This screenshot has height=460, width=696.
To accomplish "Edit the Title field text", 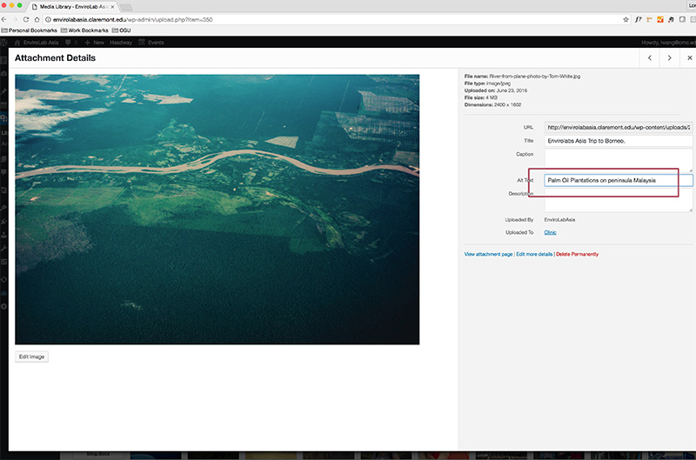I will pyautogui.click(x=619, y=141).
